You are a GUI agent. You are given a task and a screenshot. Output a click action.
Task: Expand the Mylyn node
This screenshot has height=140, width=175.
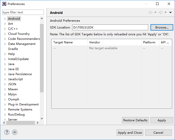[5, 94]
